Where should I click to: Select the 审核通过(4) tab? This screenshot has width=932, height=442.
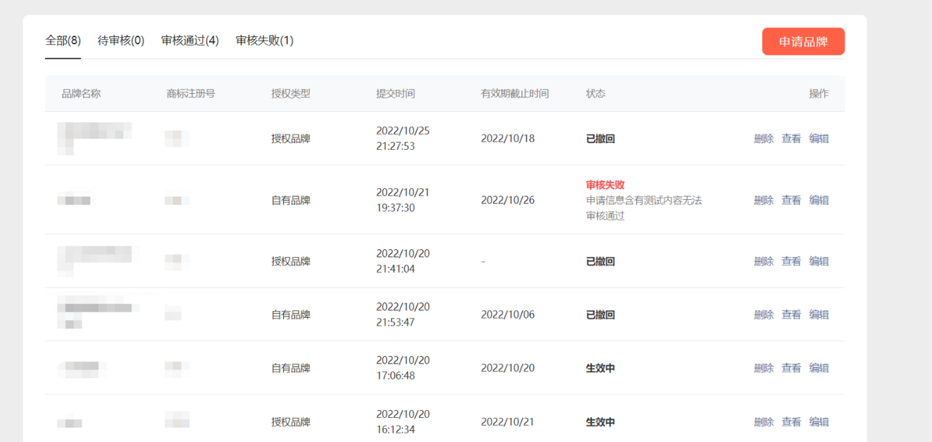190,41
